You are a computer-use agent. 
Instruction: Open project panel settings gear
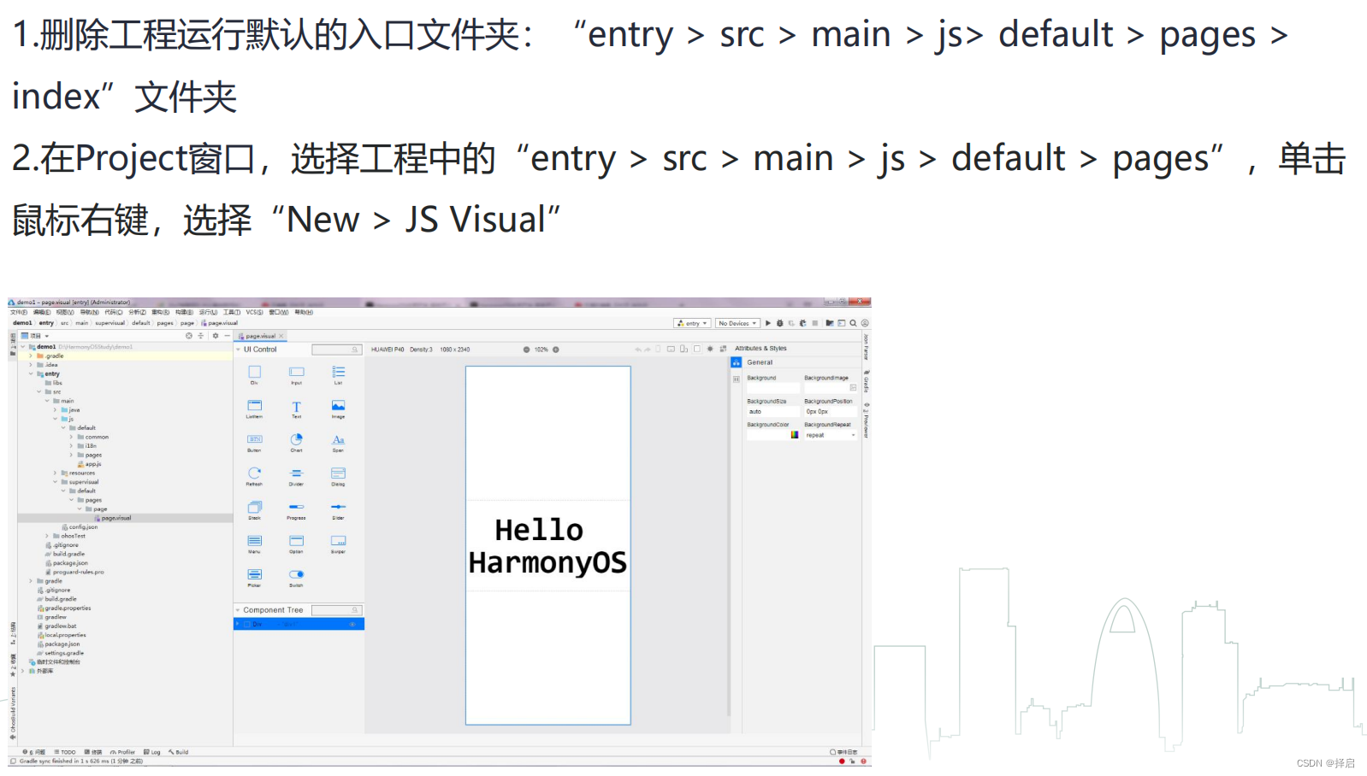click(216, 336)
